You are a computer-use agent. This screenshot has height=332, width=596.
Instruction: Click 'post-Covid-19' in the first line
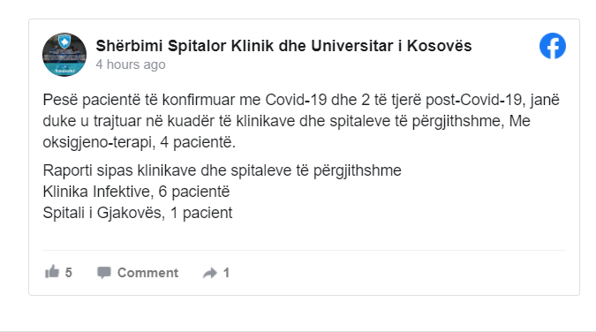473,100
